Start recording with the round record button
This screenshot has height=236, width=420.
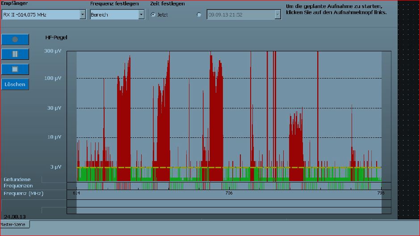click(15, 39)
